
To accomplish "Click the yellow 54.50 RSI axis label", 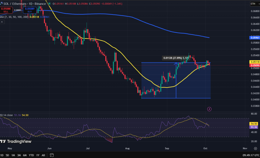I will 253,124.
